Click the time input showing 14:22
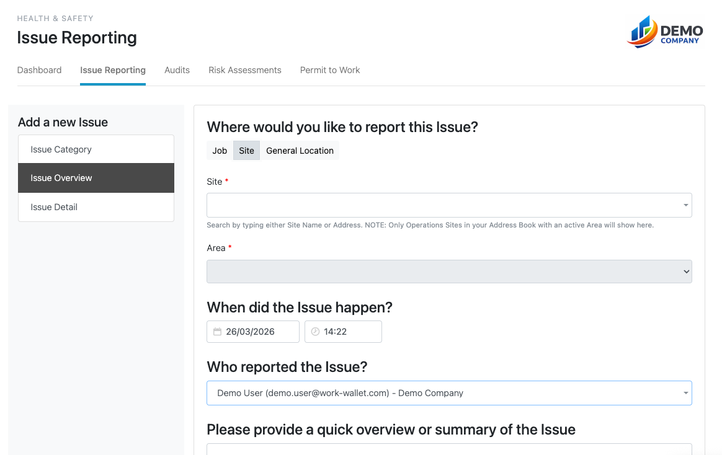The image size is (722, 455). coord(347,331)
